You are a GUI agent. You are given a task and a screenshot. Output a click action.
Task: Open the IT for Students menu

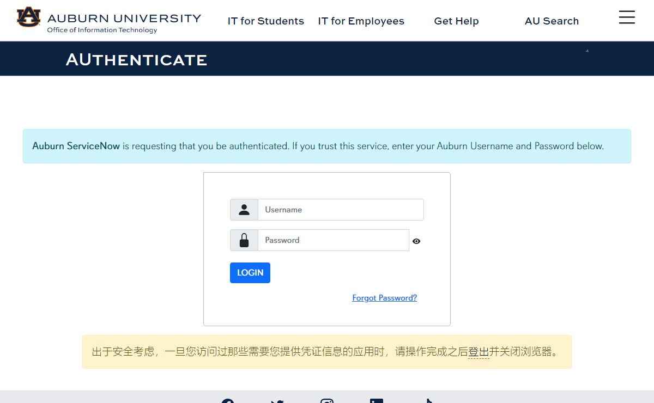coord(266,21)
